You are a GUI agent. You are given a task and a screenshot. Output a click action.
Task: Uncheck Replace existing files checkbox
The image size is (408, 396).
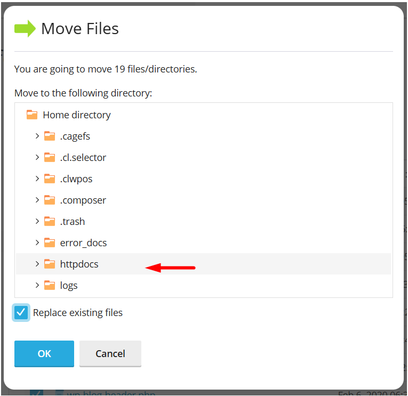click(21, 313)
